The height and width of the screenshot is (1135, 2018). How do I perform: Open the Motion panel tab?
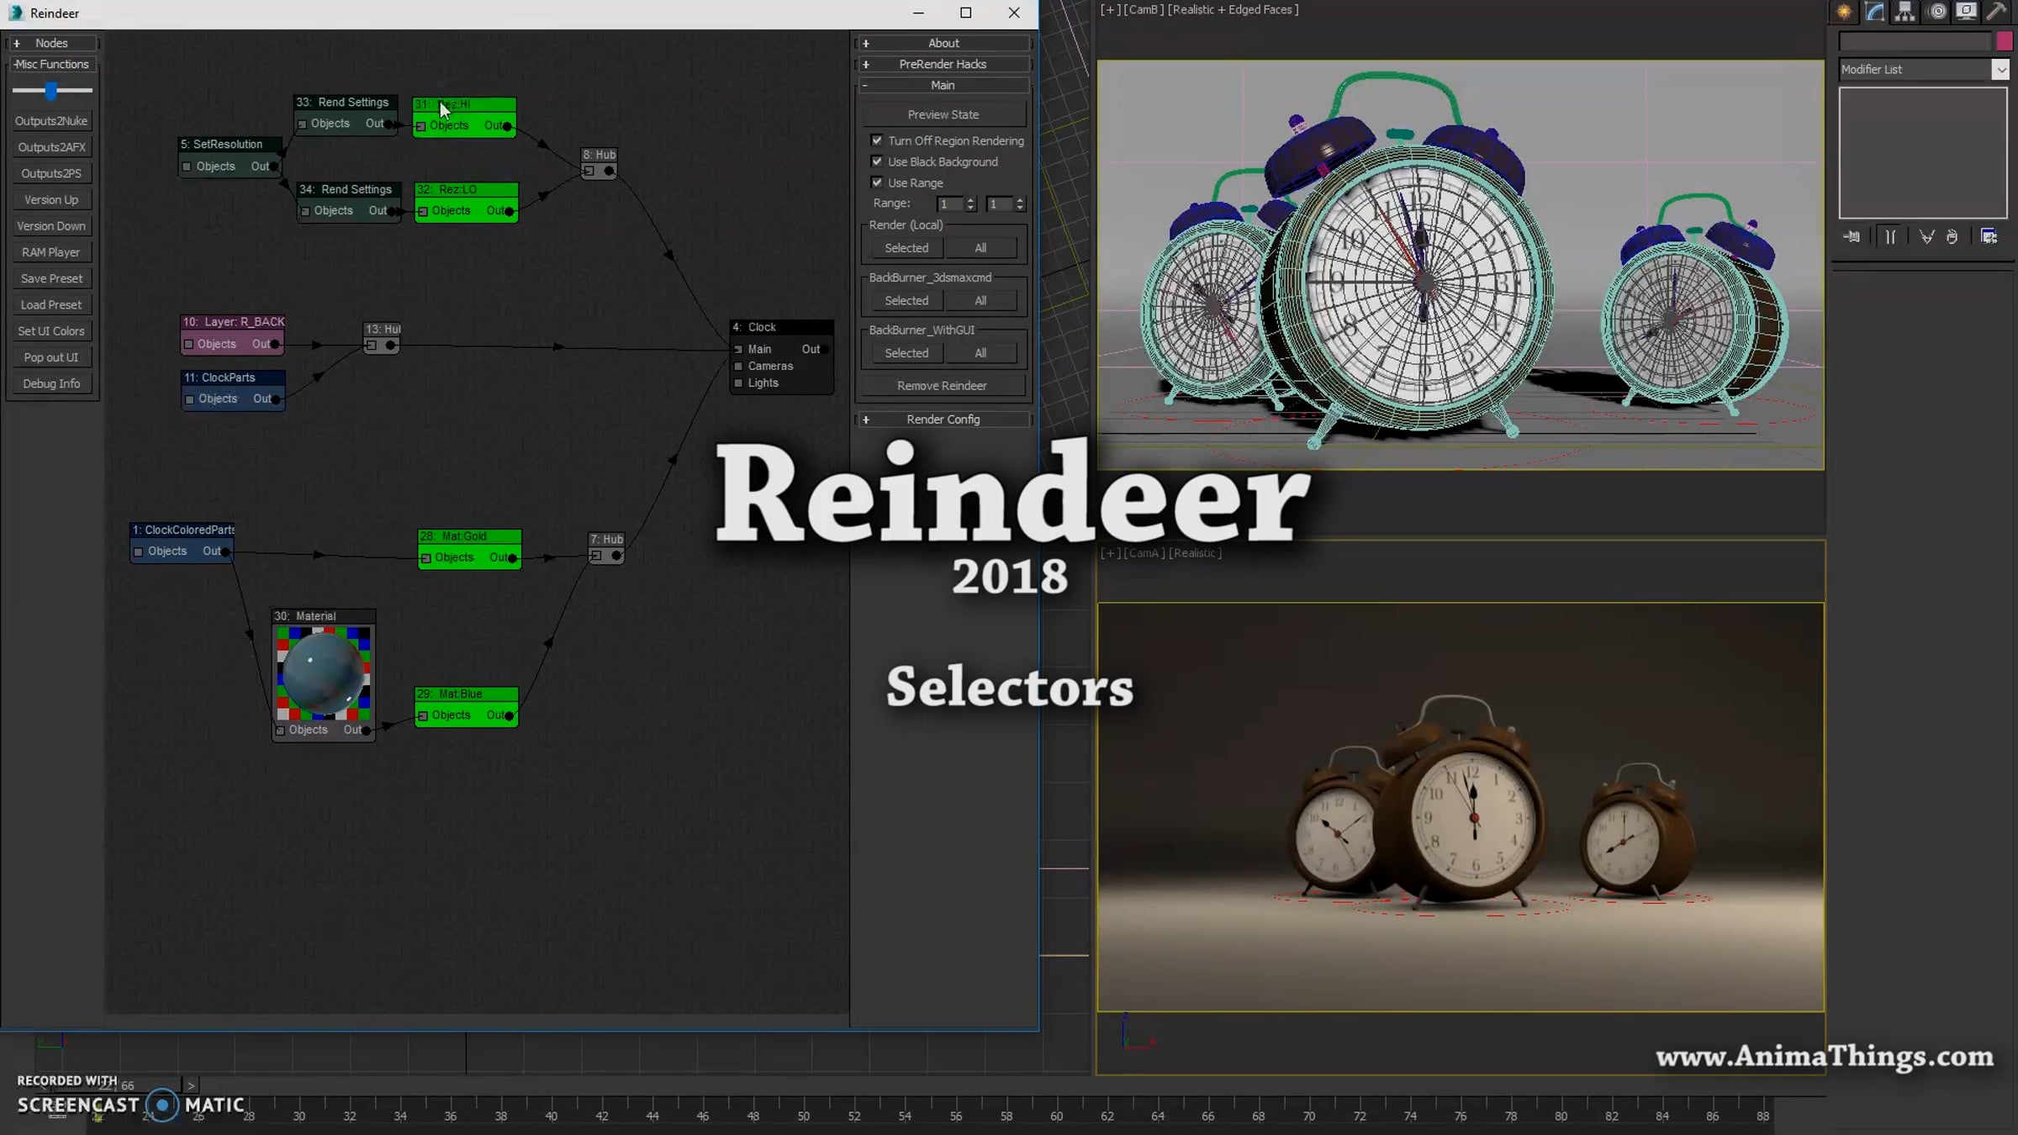pyautogui.click(x=1936, y=12)
